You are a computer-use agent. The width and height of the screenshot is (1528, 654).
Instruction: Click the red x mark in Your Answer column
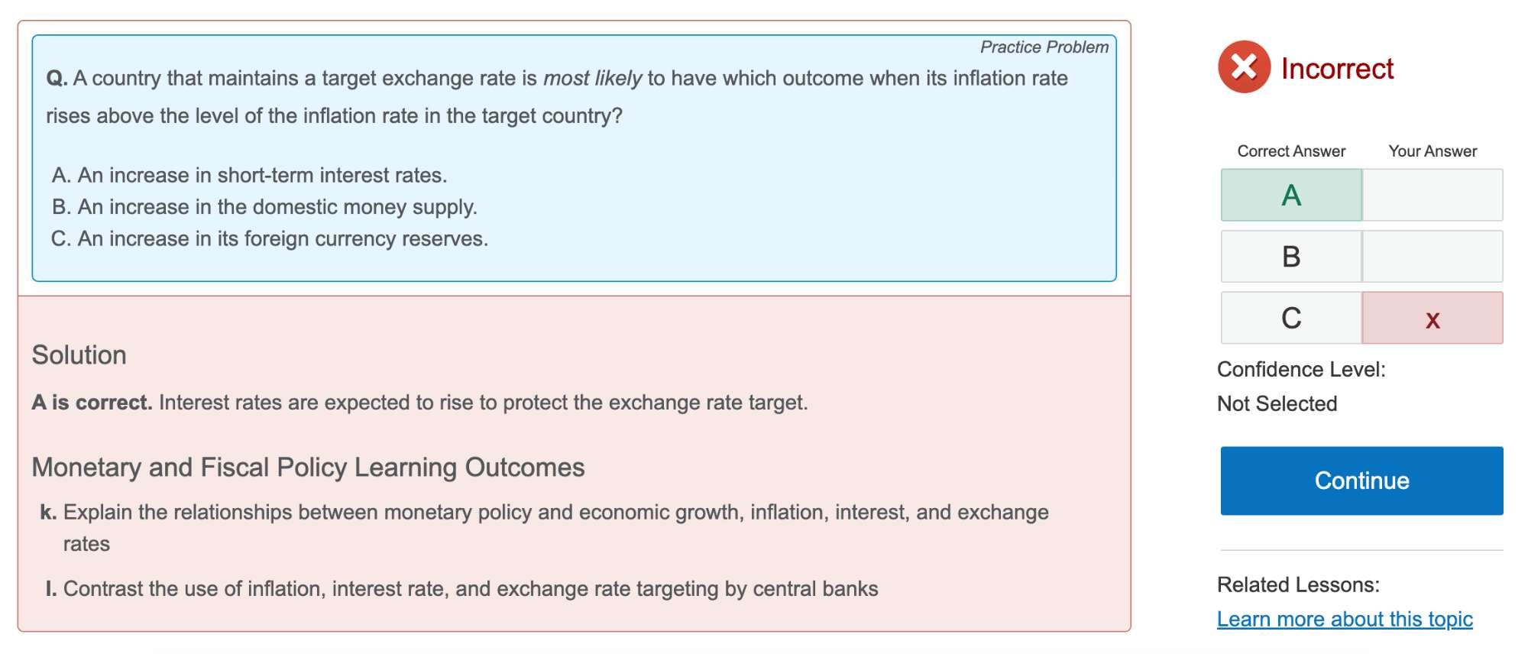(1432, 319)
